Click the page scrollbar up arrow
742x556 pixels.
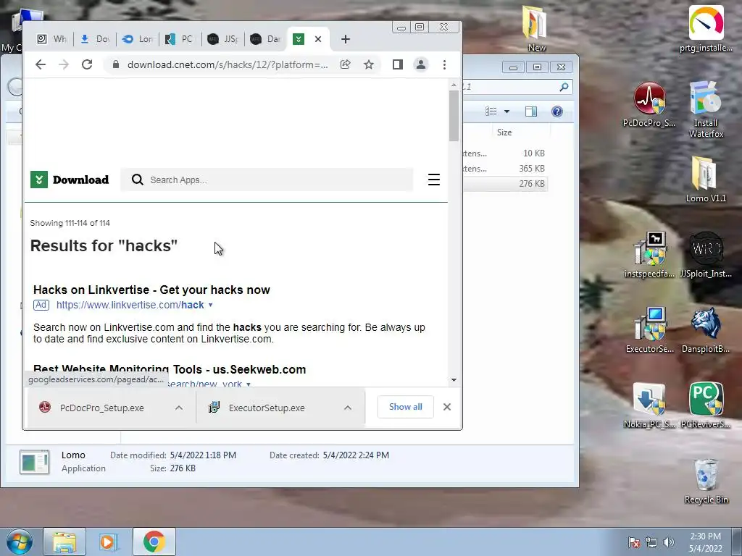(454, 85)
